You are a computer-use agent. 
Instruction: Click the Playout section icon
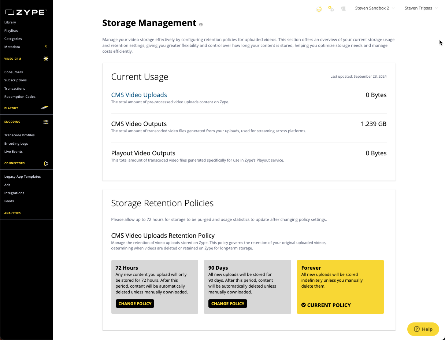point(45,108)
